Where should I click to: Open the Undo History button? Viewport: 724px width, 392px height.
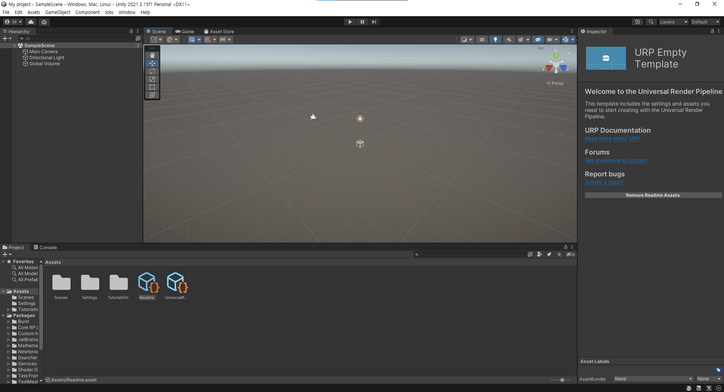click(638, 22)
